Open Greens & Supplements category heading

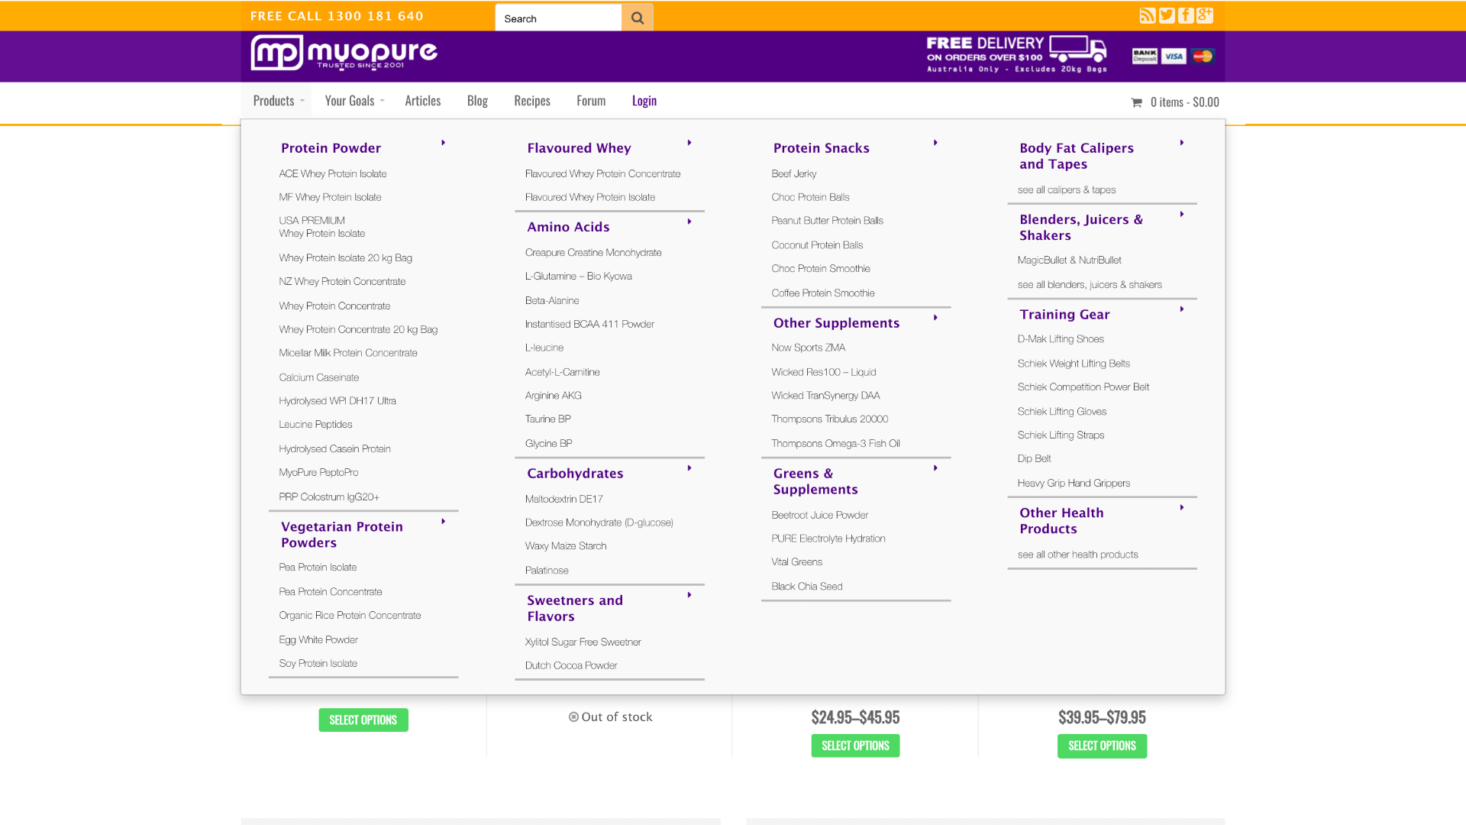(815, 481)
